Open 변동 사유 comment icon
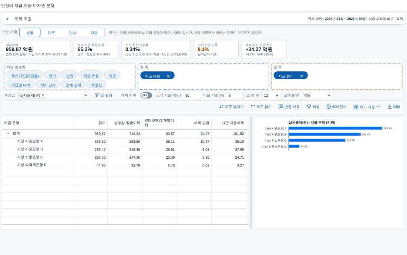The height and width of the screenshot is (255, 407). 280,107
